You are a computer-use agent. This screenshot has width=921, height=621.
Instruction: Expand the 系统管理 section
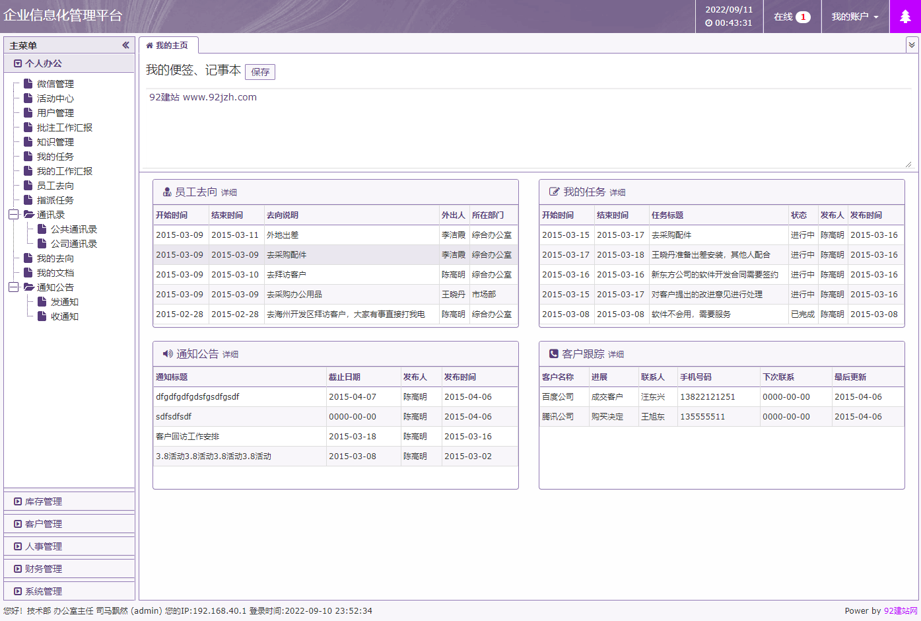[x=69, y=591]
